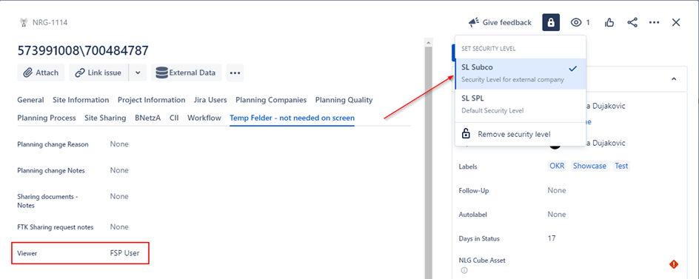Select Temp Felder - not needed on screen tab

coord(292,118)
